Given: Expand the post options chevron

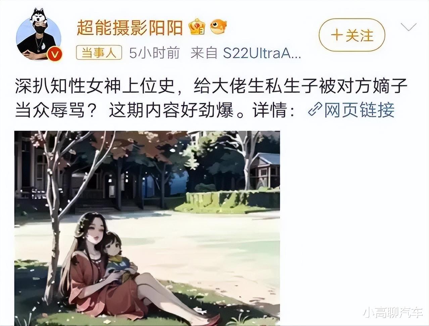Looking at the screenshot, I should [x=409, y=27].
